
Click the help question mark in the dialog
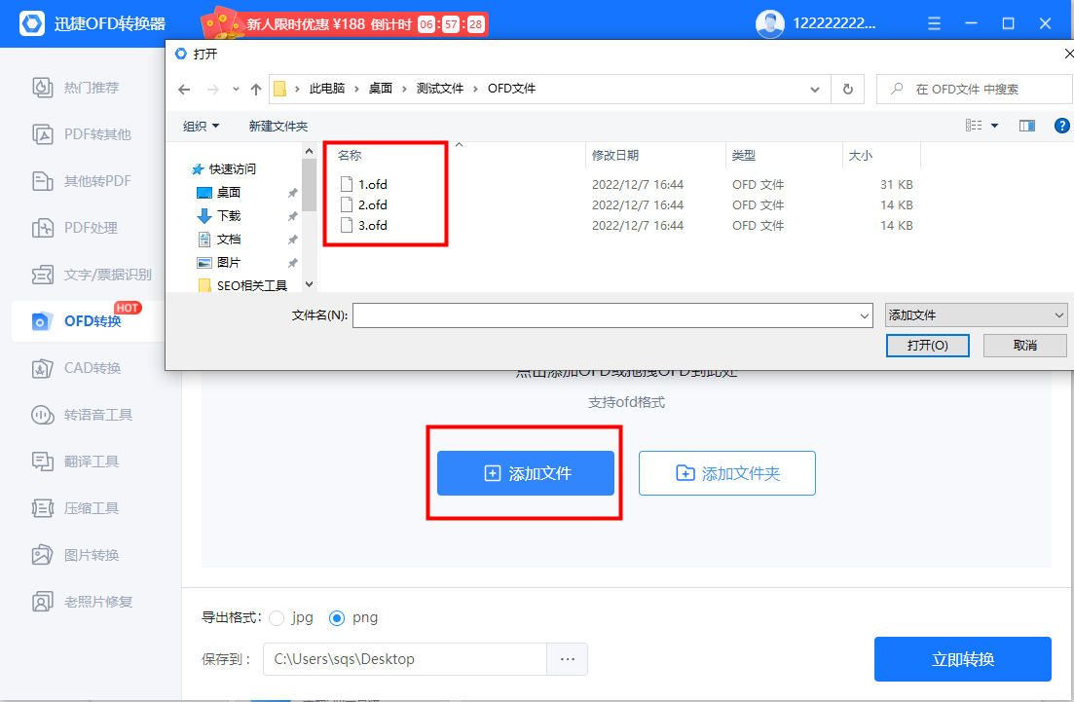(1061, 125)
